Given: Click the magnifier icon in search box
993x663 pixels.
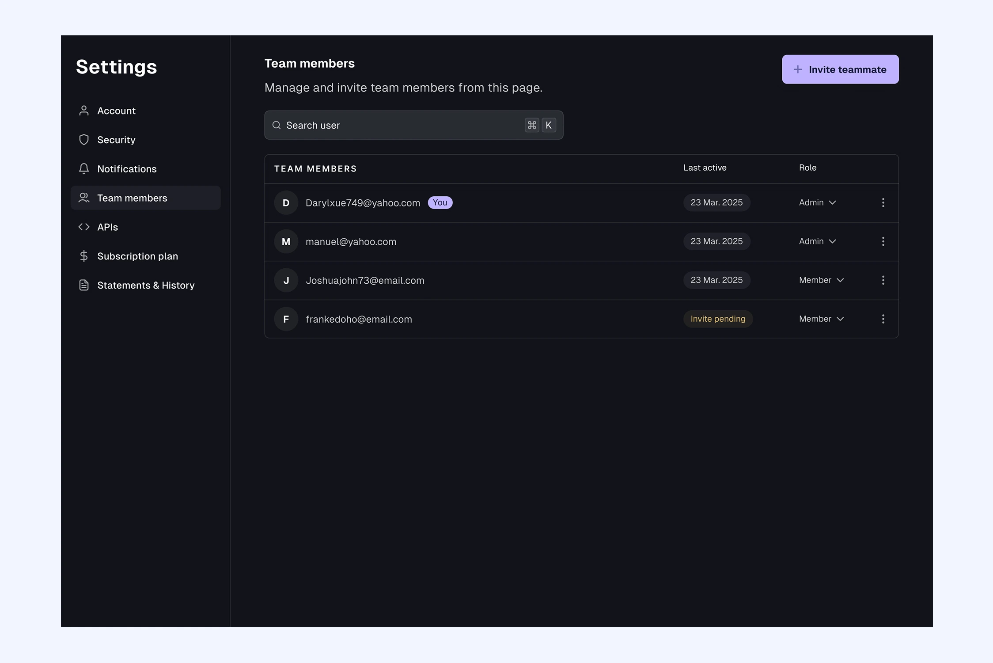Looking at the screenshot, I should click(x=277, y=125).
